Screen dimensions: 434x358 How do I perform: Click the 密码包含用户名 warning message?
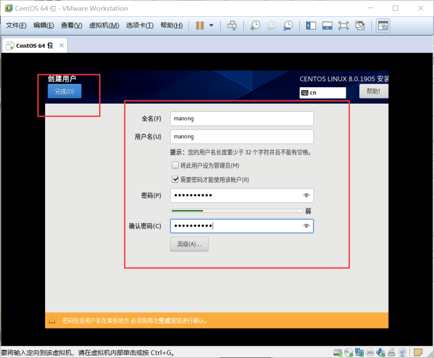click(134, 321)
